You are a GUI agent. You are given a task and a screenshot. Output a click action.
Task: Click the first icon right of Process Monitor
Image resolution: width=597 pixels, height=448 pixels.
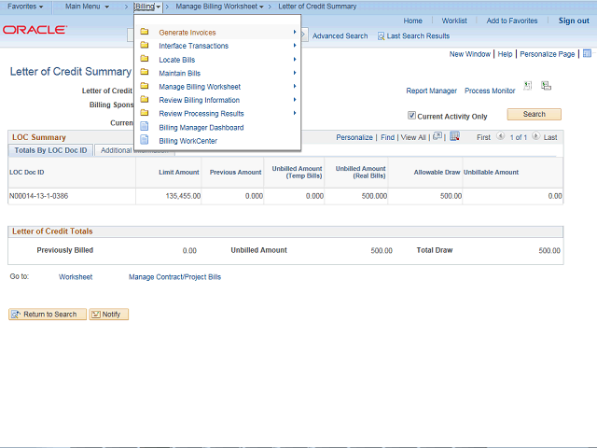(x=528, y=86)
